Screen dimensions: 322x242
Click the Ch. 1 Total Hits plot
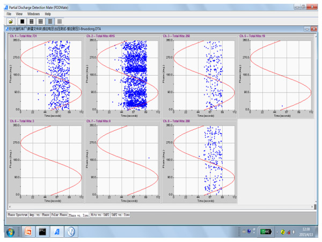coord(51,75)
